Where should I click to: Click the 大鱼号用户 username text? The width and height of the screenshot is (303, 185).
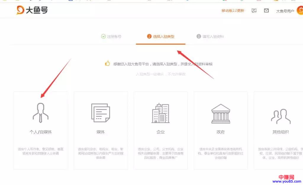click(285, 11)
